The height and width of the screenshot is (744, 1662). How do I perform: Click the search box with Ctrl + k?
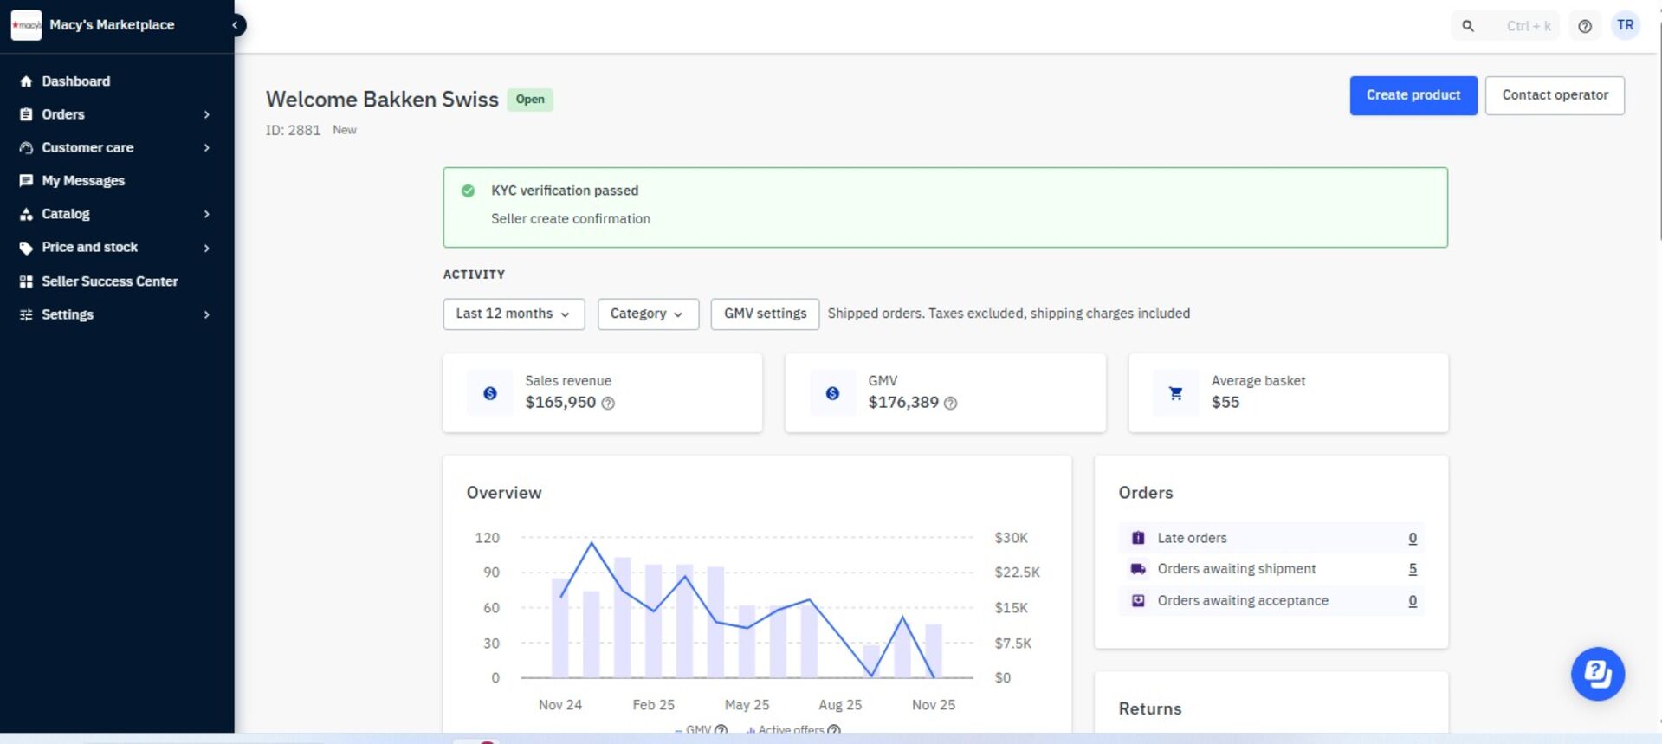coord(1505,26)
